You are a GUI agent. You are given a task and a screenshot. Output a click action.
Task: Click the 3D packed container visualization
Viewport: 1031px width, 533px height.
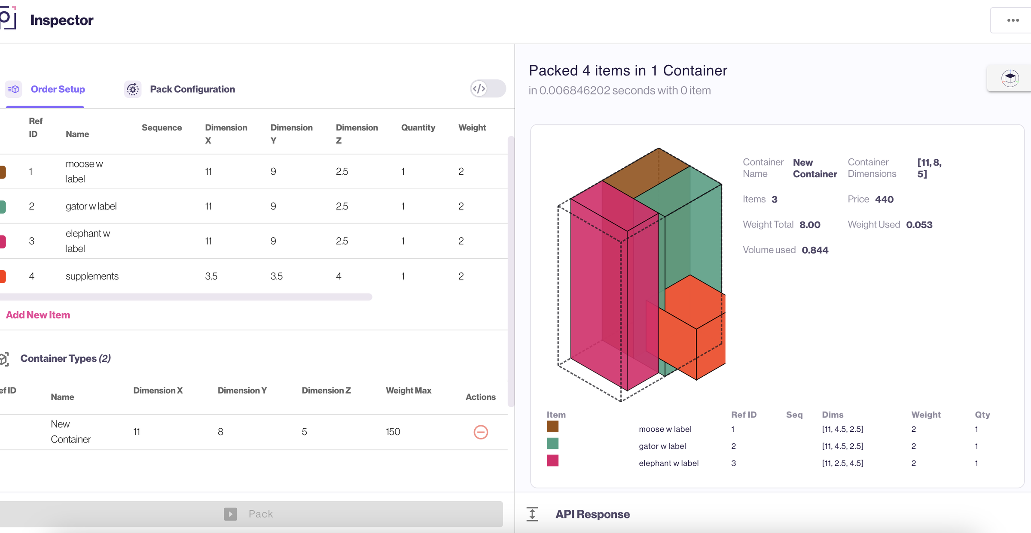641,275
